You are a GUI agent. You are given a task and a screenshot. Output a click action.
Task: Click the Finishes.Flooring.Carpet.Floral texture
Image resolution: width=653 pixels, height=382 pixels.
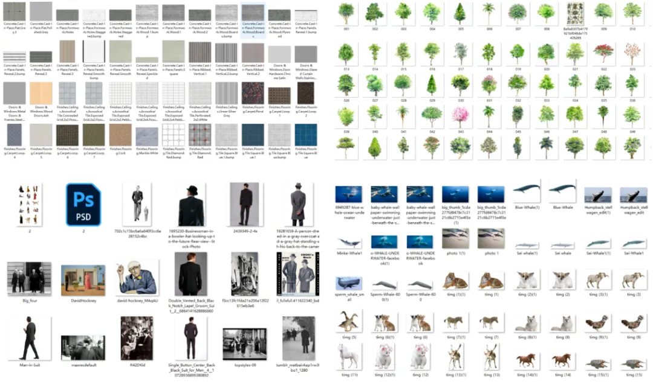coord(252,93)
